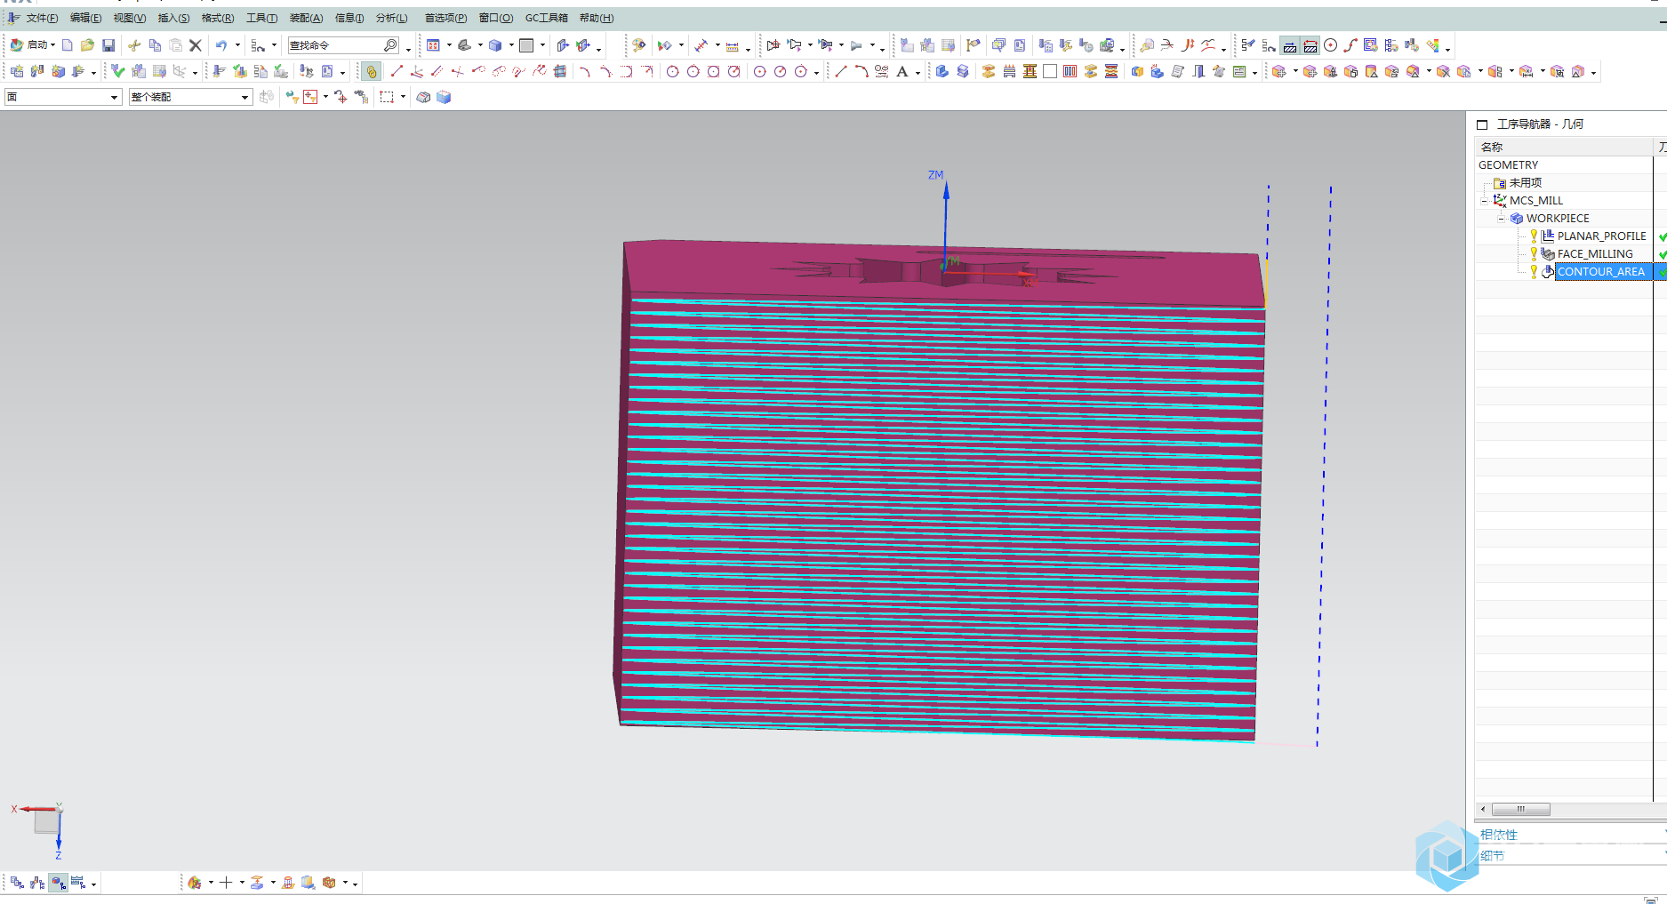The image size is (1667, 904).
Task: Collapse the MCS_MILL tree node
Action: click(1484, 201)
